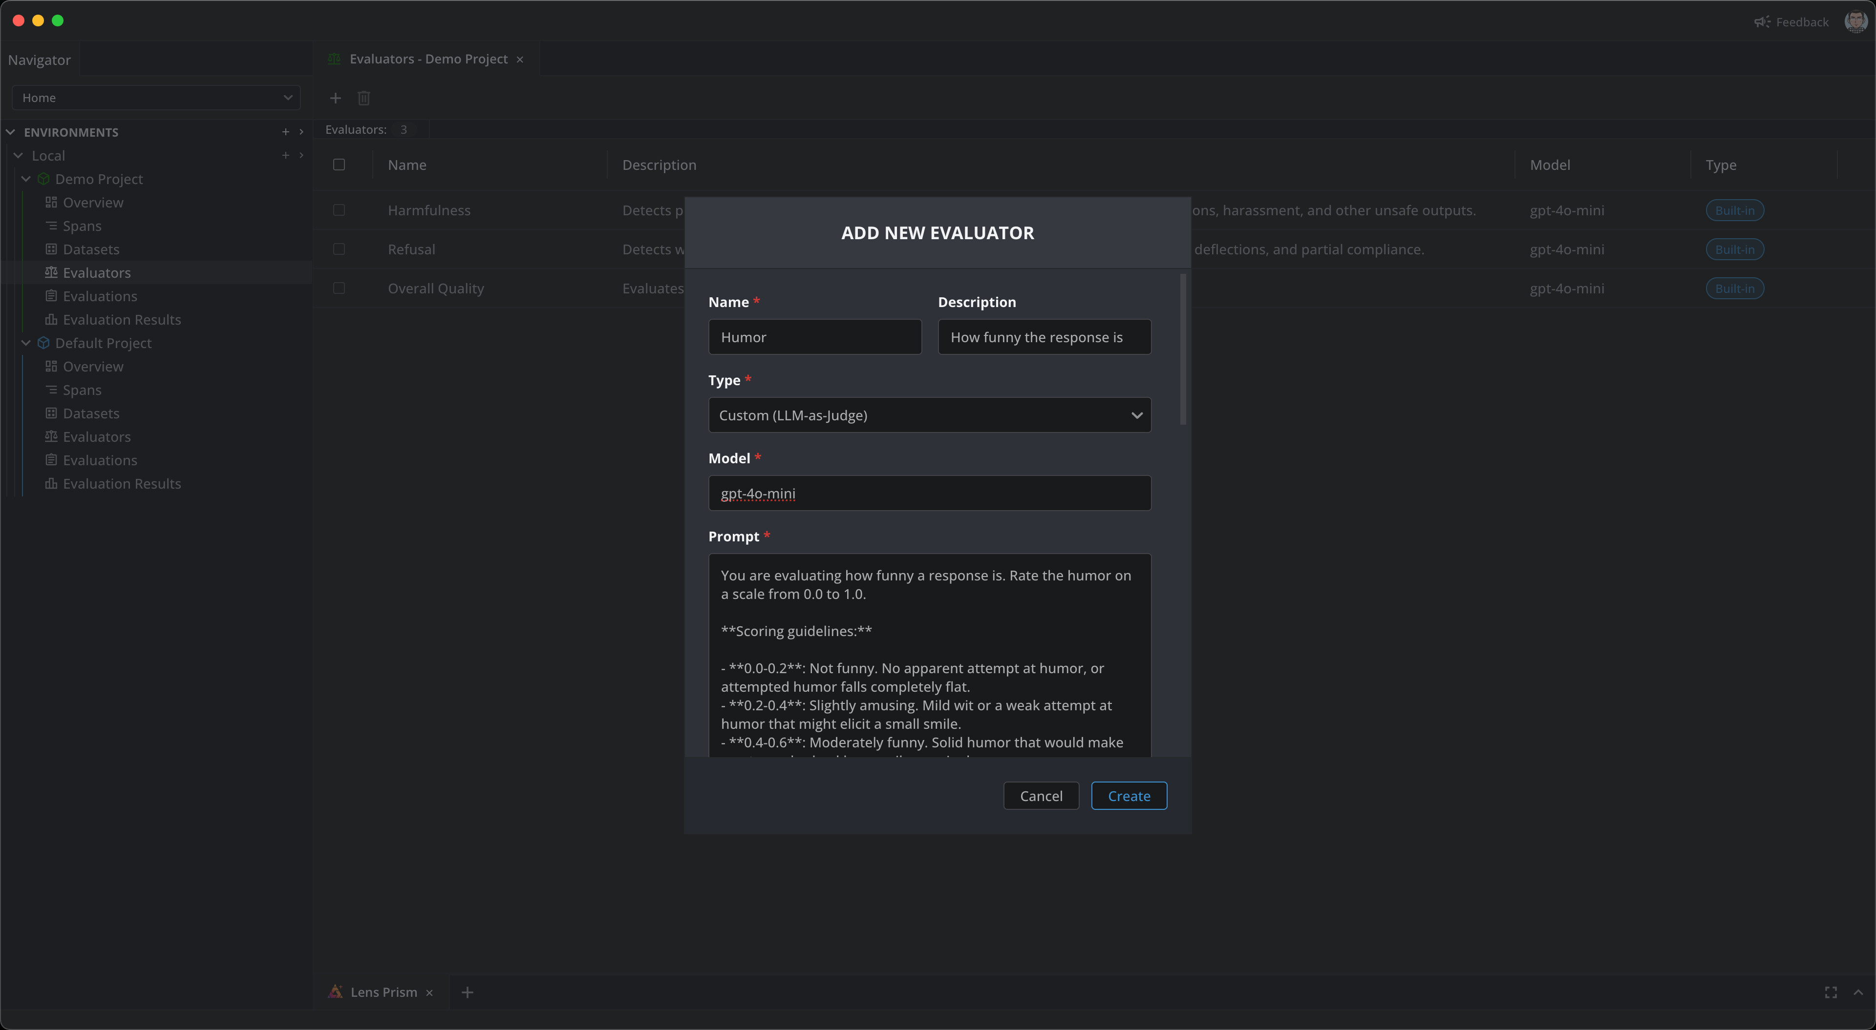The image size is (1876, 1030).
Task: Toggle the select-all evaluators checkbox
Action: (339, 165)
